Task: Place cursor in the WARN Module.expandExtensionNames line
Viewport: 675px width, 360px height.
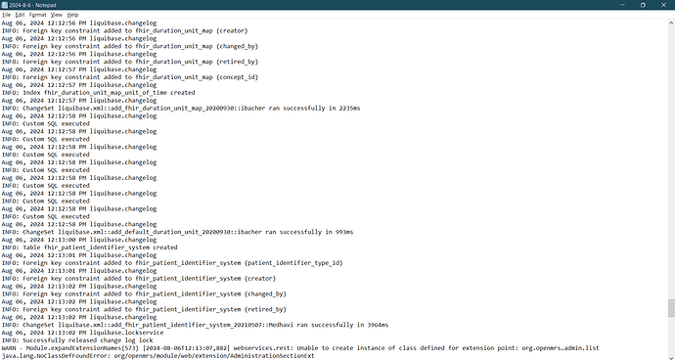Action: [300, 348]
